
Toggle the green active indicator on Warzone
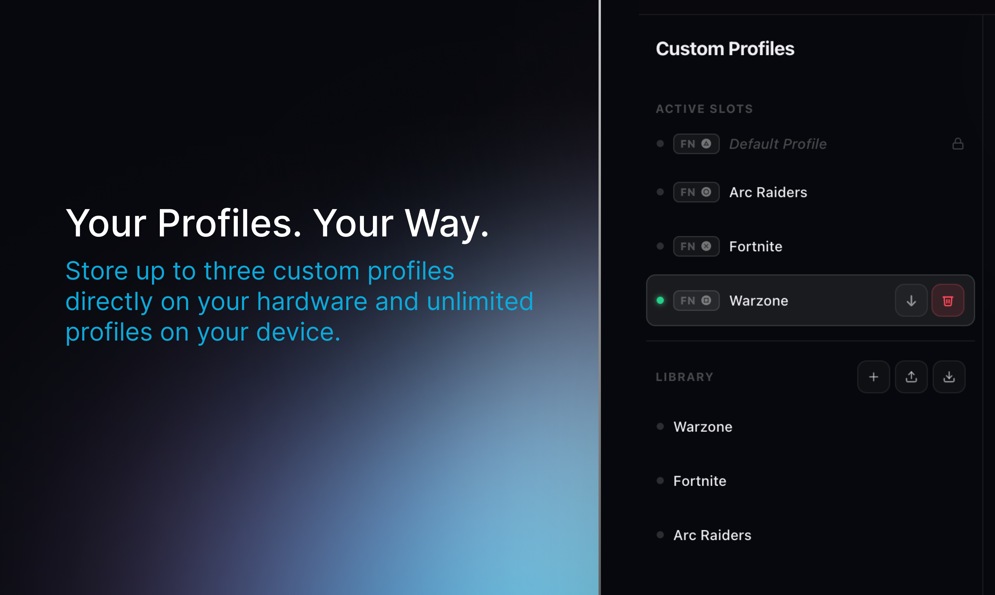point(660,300)
